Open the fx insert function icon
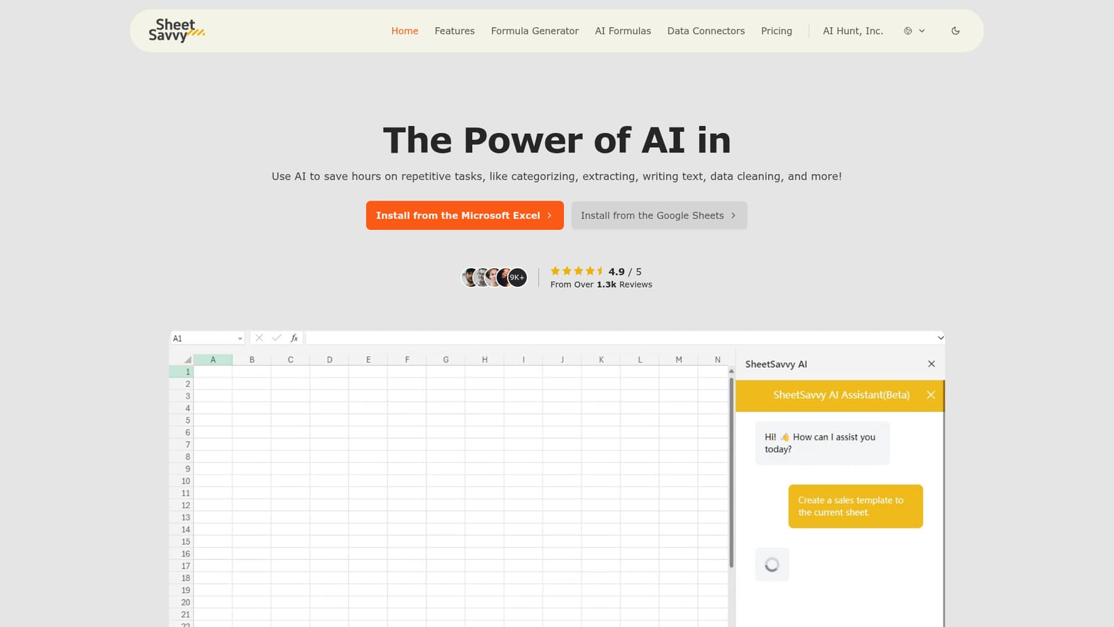The height and width of the screenshot is (627, 1114). [x=295, y=338]
